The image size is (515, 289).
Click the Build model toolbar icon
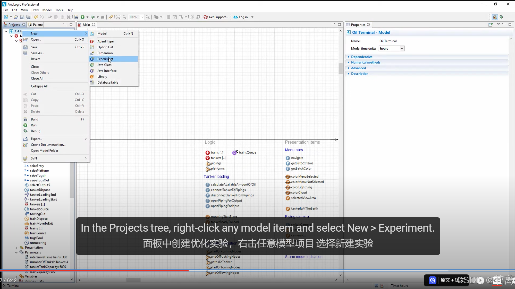point(76,17)
